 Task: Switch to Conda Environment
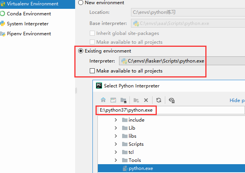(x=29, y=14)
